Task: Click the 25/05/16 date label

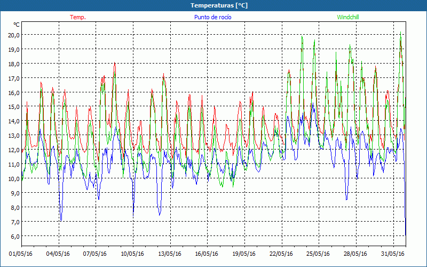Action: (318, 254)
